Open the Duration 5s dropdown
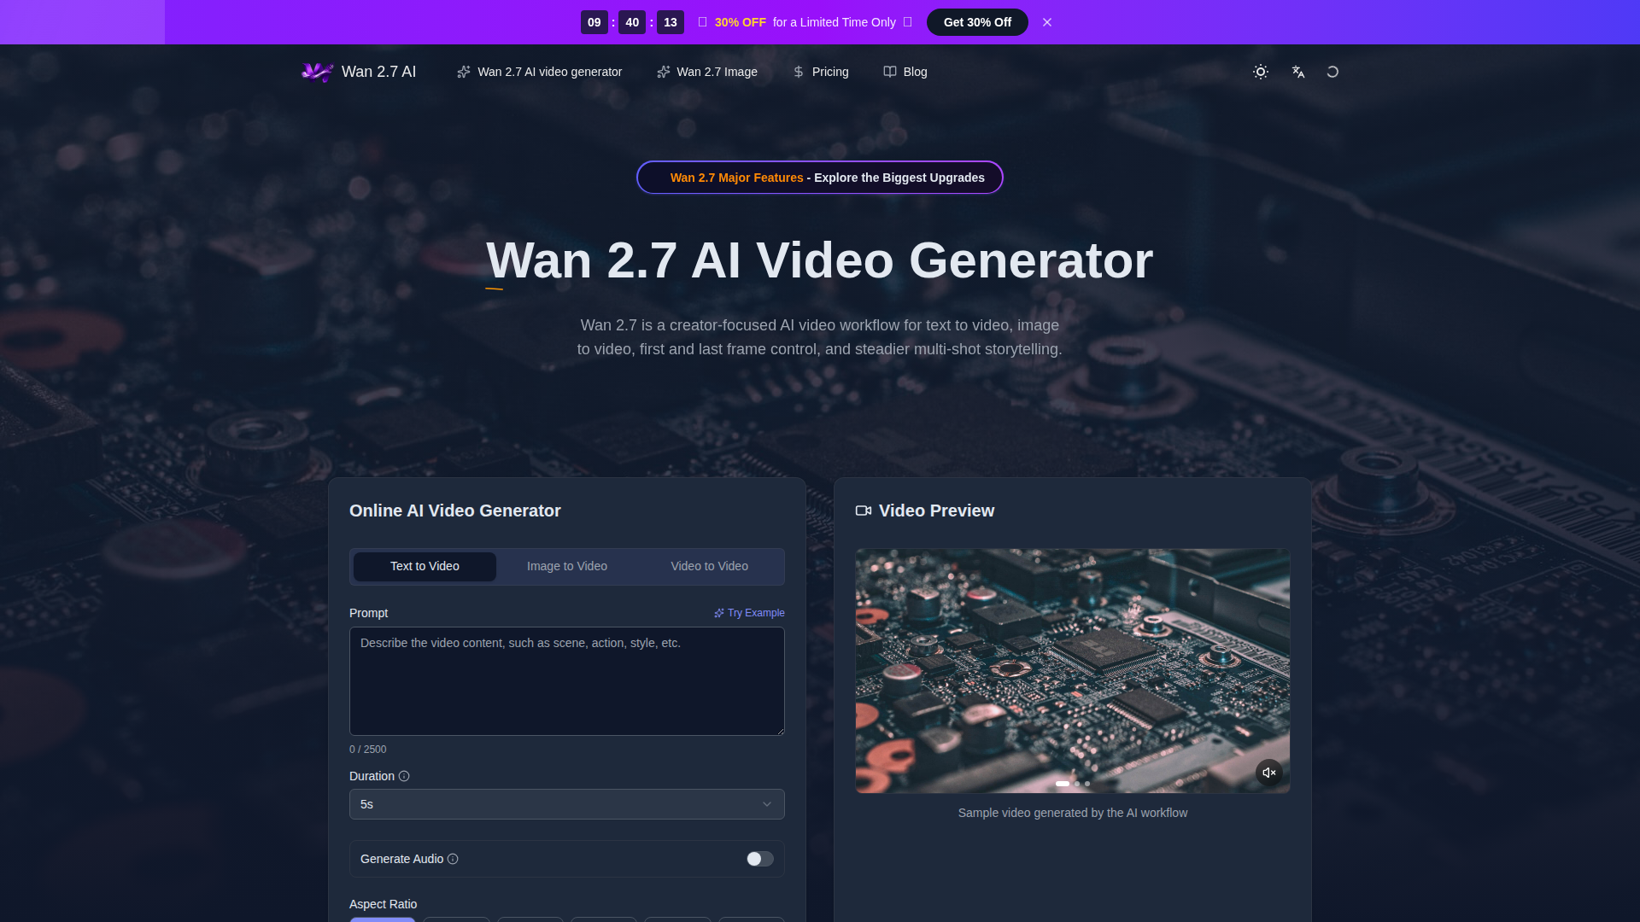Image resolution: width=1640 pixels, height=922 pixels. pyautogui.click(x=566, y=804)
